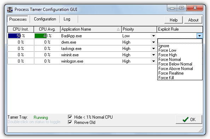The height and width of the screenshot is (139, 210).
Task: Minimize the Process Tamer window
Action: (172, 8)
